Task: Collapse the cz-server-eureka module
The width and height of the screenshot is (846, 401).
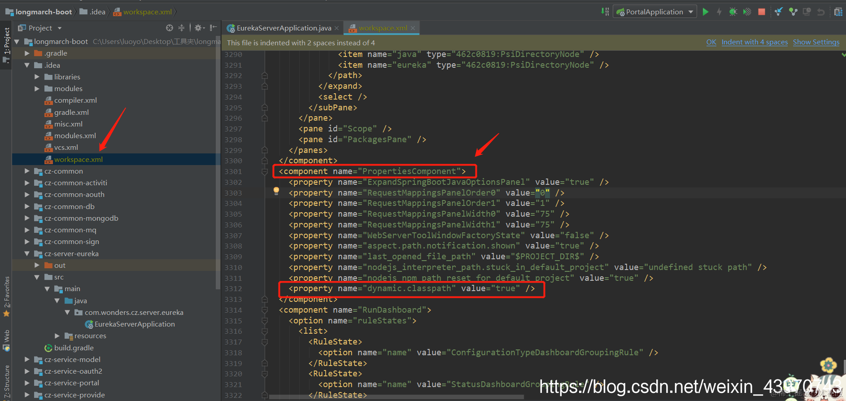Action: point(27,254)
